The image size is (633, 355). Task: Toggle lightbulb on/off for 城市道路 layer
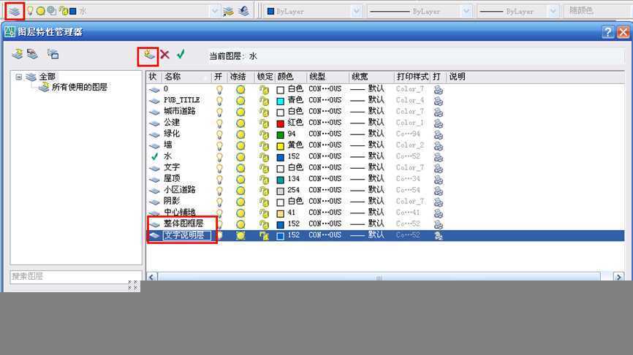pos(219,112)
